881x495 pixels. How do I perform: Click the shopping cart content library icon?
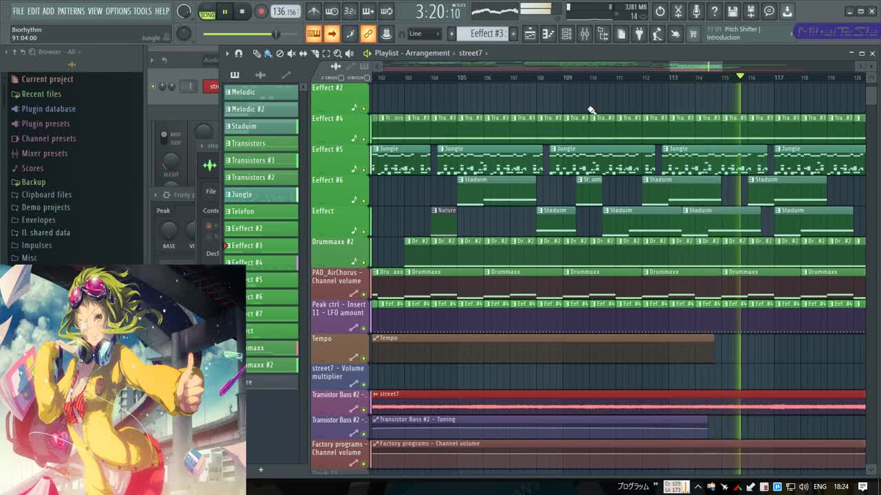[693, 34]
